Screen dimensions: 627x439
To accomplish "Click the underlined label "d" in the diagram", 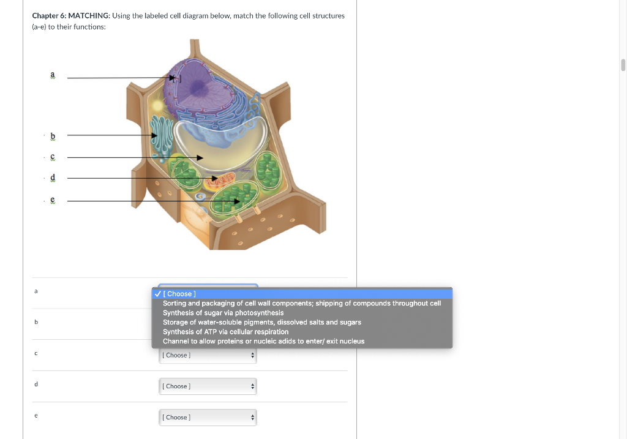I will click(52, 178).
